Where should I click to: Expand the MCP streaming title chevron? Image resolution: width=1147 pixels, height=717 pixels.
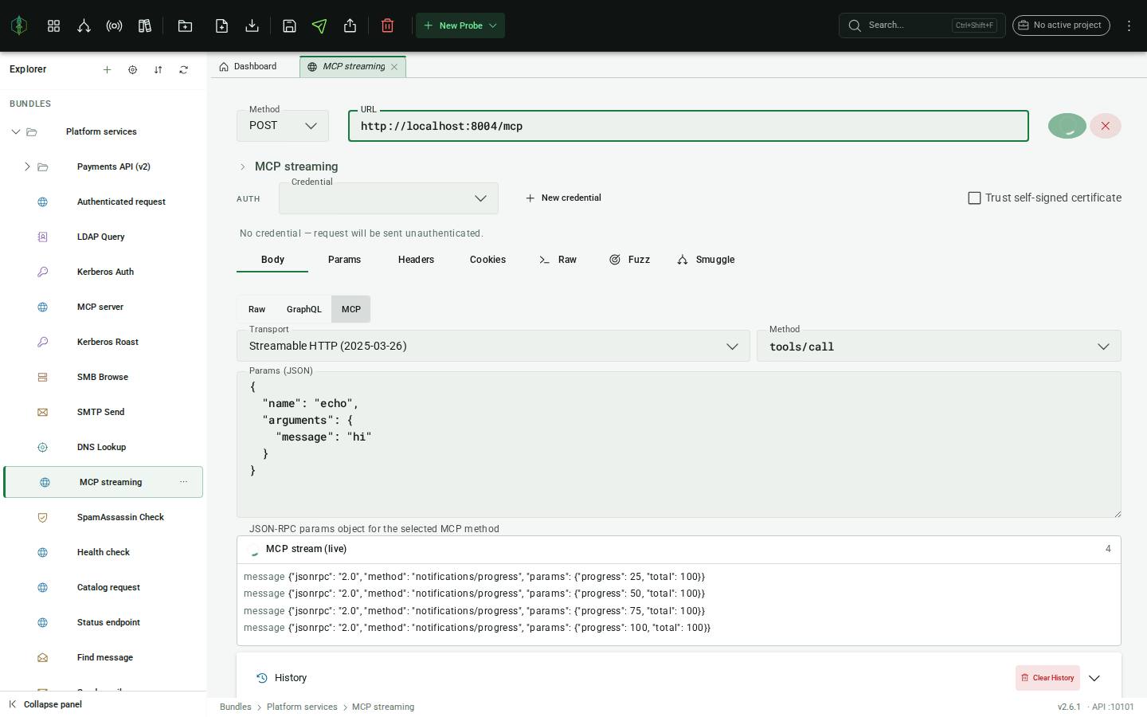point(243,167)
